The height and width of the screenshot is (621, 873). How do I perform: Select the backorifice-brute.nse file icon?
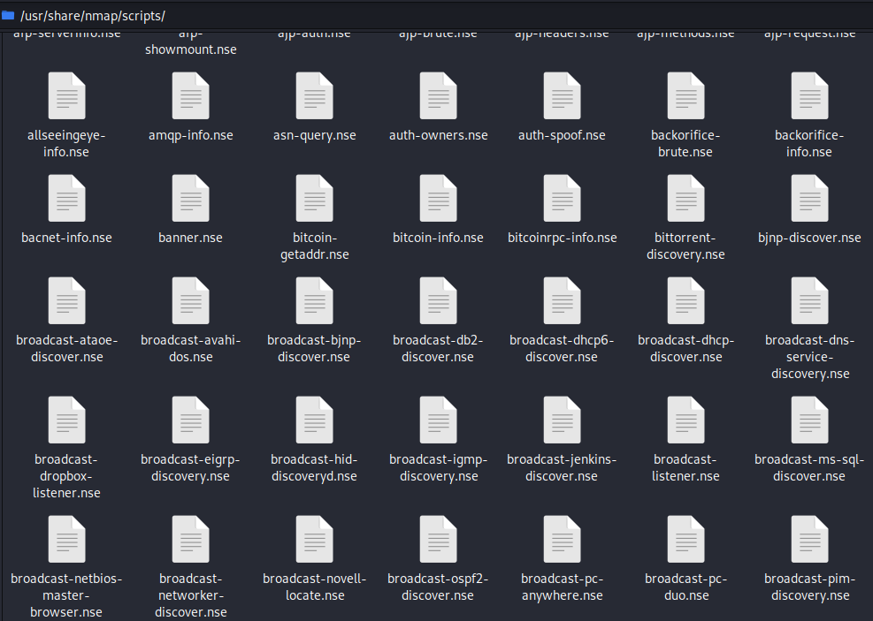pyautogui.click(x=686, y=95)
